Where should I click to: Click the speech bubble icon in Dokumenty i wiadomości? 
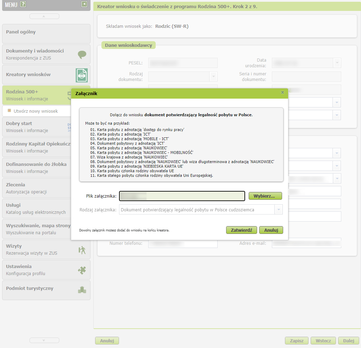click(82, 54)
